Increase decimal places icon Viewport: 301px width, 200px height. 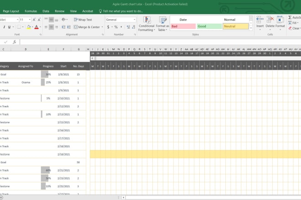tap(128, 27)
